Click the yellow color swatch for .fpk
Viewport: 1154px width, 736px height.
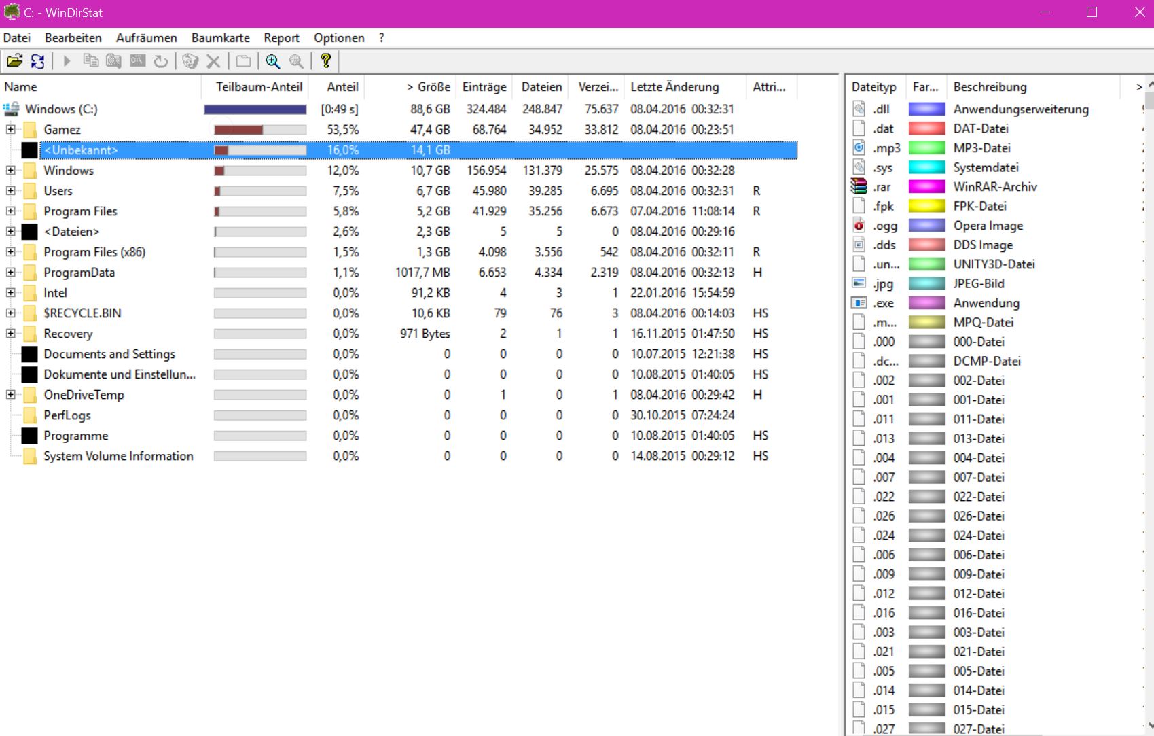coord(927,206)
